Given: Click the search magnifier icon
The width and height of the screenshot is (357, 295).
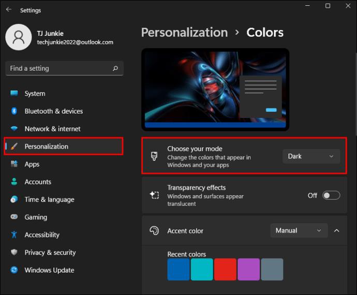Looking at the screenshot, I should coord(115,68).
